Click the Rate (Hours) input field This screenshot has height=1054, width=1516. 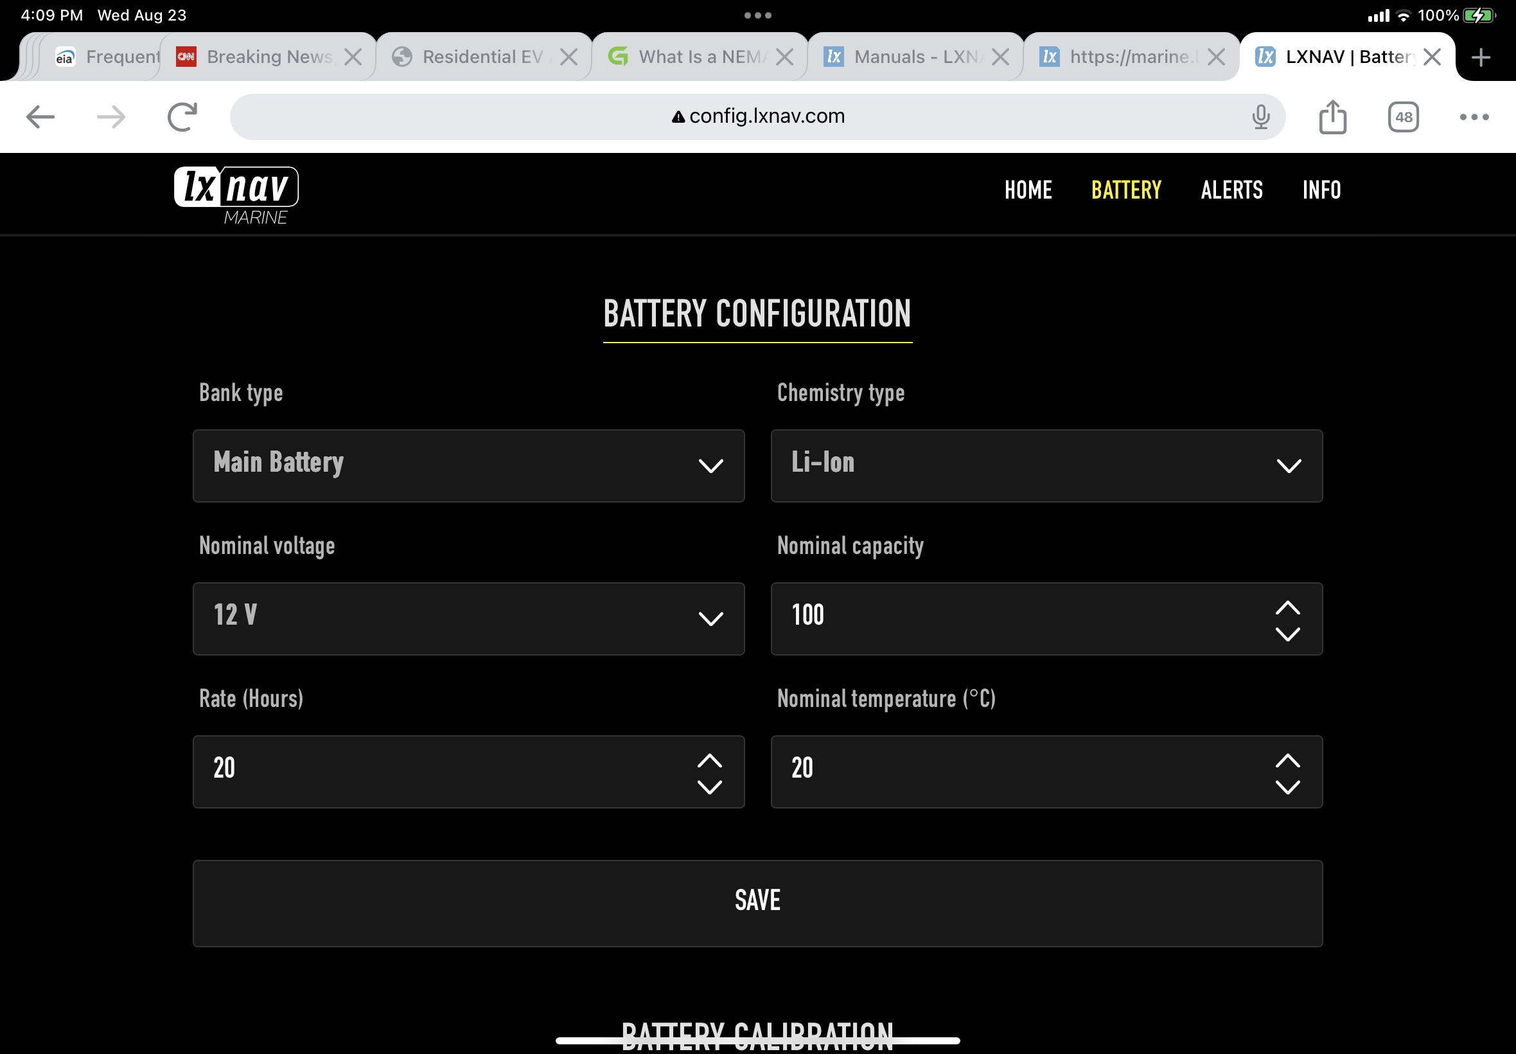point(468,772)
